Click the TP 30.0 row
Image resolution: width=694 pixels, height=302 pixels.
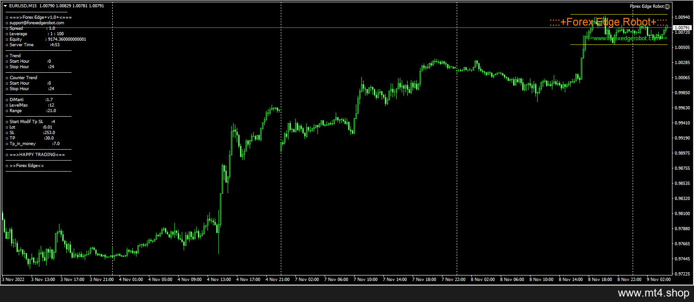pyautogui.click(x=30, y=138)
